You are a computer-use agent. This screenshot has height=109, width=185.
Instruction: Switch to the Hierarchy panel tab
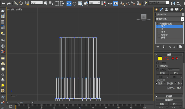click(x=166, y=10)
